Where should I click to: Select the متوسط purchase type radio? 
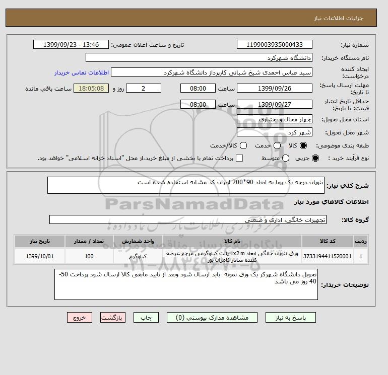[286, 158]
